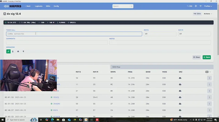Click the grid square in status bar
Image resolution: width=219 pixels, height=122 pixels.
point(72,22)
